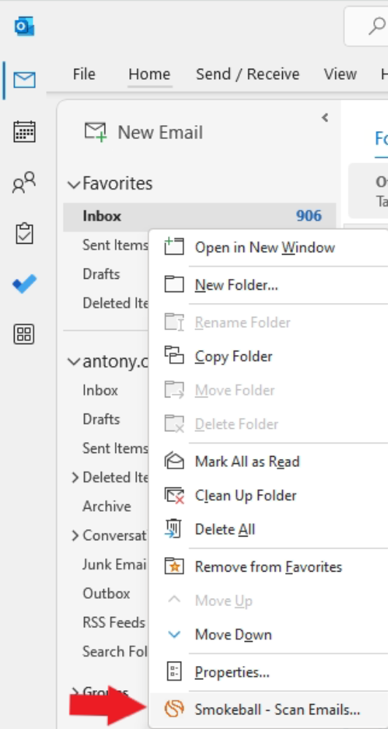Collapse the Favorites section
This screenshot has width=388, height=729.
point(73,184)
